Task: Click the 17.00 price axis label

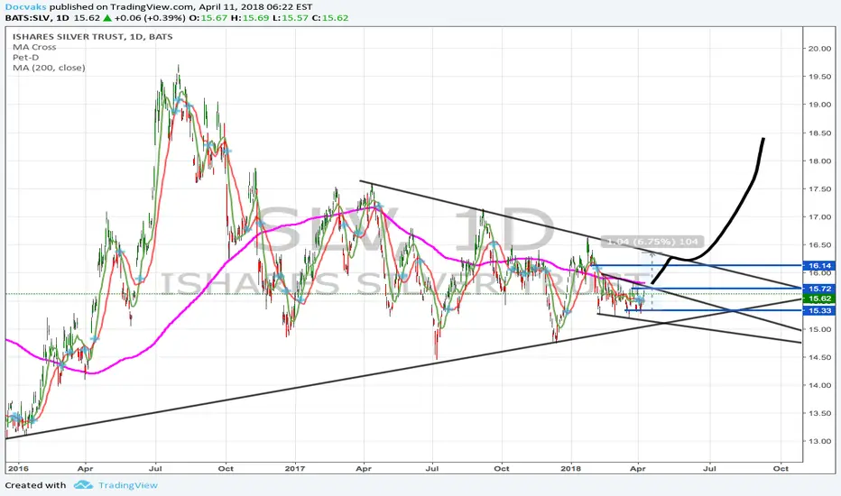Action: click(819, 217)
